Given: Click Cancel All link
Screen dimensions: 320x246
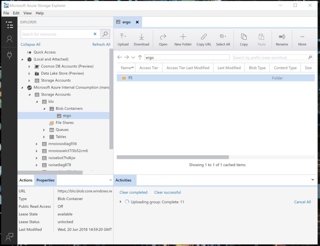Looking at the screenshot, I should [x=302, y=202].
